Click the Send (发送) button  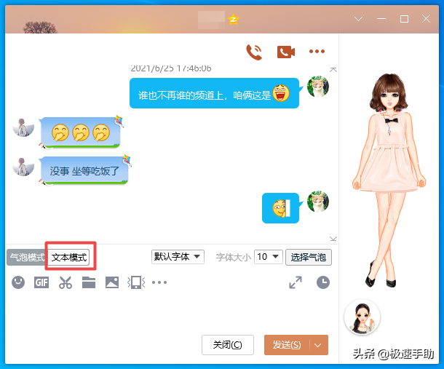[287, 345]
